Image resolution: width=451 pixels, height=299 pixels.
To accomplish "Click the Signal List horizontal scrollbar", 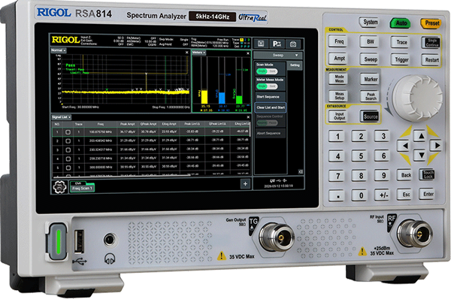I will (x=121, y=176).
